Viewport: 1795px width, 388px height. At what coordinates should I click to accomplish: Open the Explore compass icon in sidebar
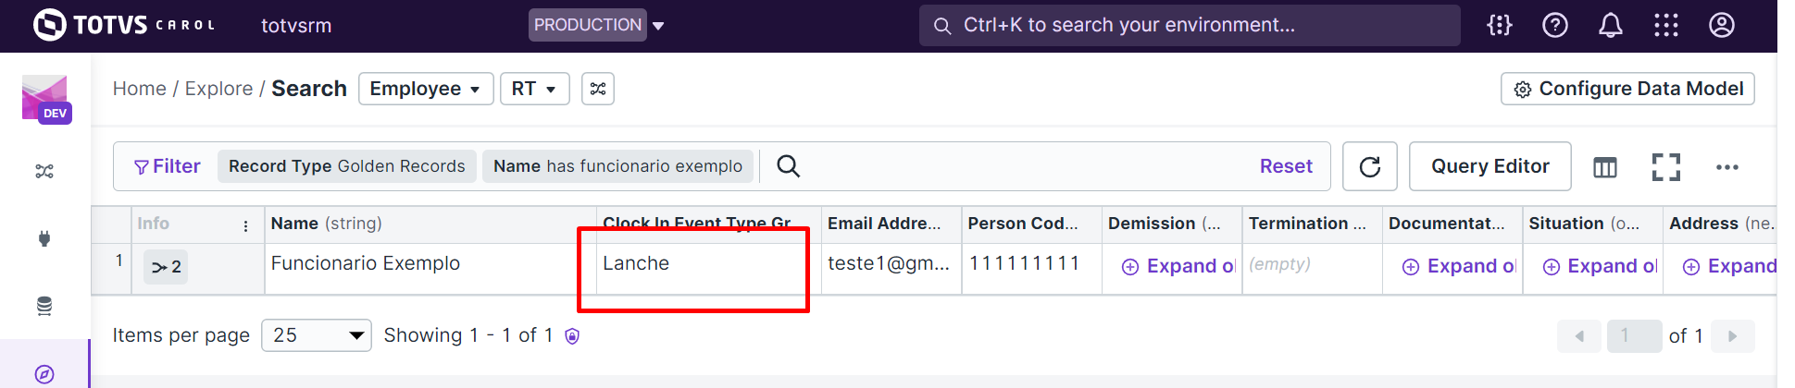(x=44, y=374)
